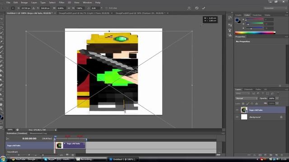
Task: Open the Windows Start orb
Action: (x=3, y=159)
